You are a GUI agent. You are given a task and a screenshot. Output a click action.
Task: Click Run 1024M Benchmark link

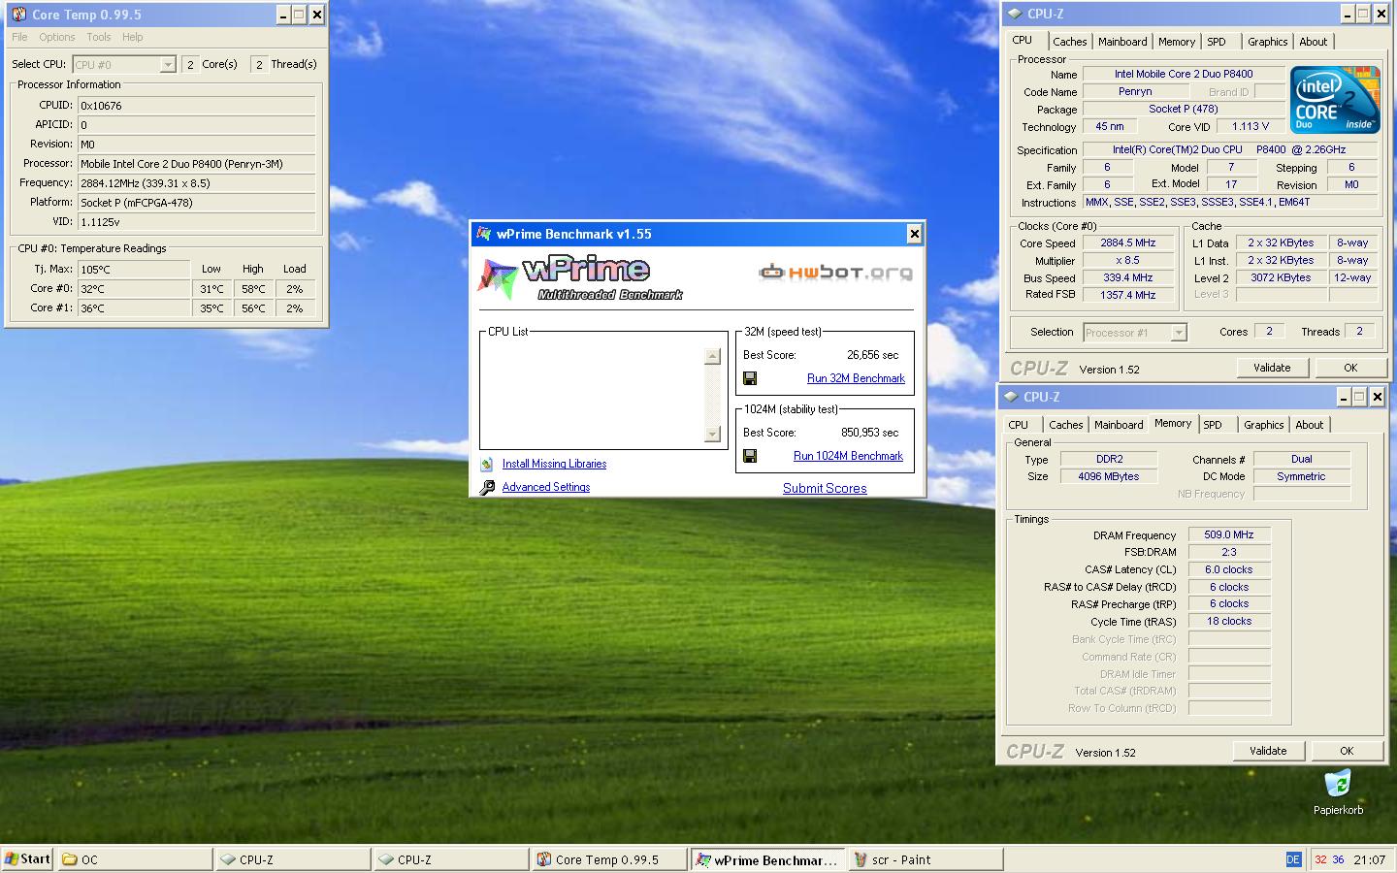point(848,456)
